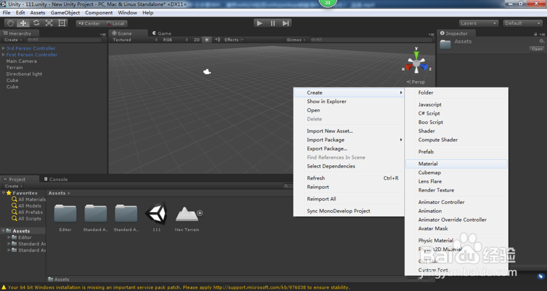
Task: Click the Inspector lock icon
Action: click(x=536, y=34)
